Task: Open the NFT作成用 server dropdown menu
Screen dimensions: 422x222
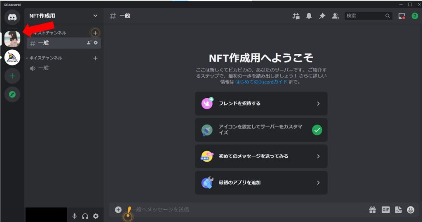Action: pos(95,16)
